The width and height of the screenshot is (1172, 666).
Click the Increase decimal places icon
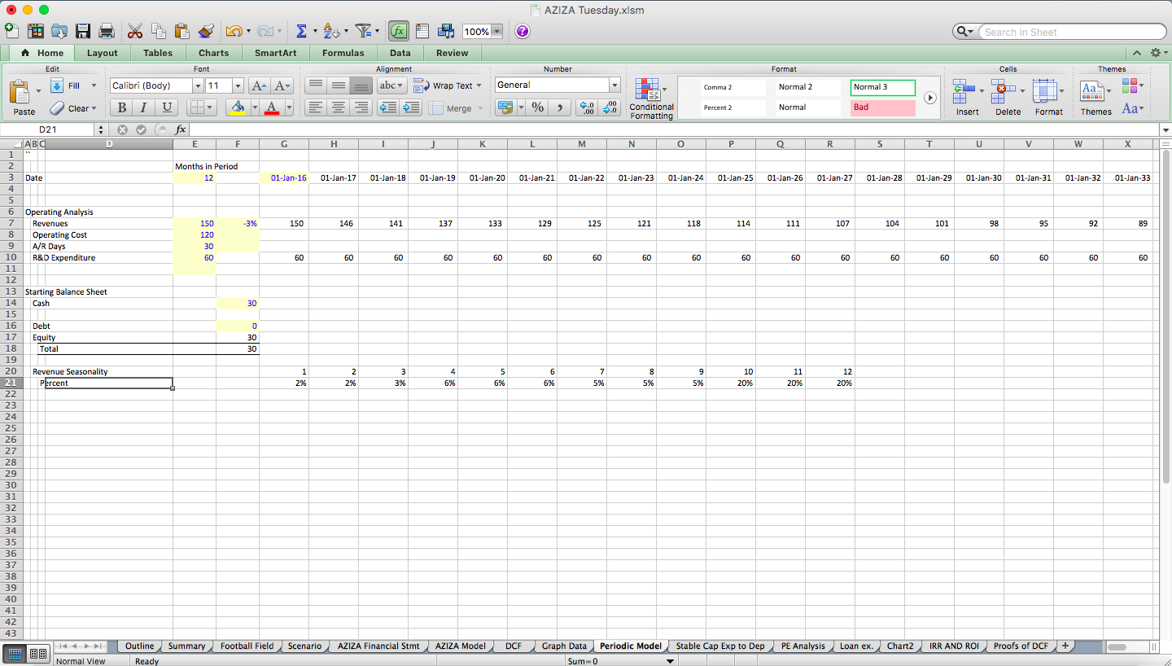[x=586, y=107]
